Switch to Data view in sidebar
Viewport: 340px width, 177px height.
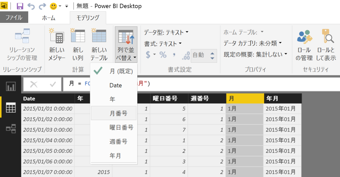click(x=11, y=107)
